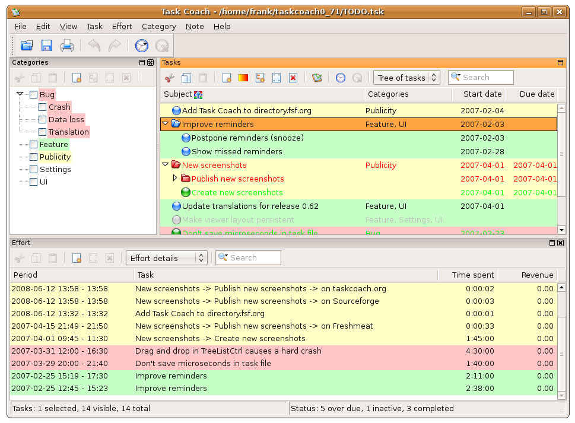Click the Redo arrow icon
The image size is (575, 423).
click(115, 46)
